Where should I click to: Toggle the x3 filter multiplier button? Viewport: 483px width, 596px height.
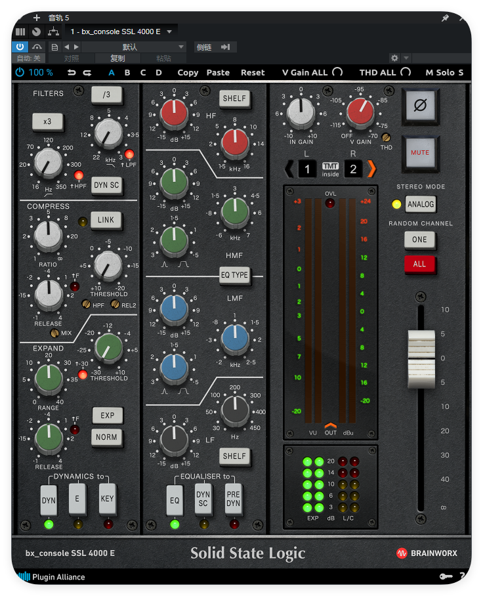47,121
